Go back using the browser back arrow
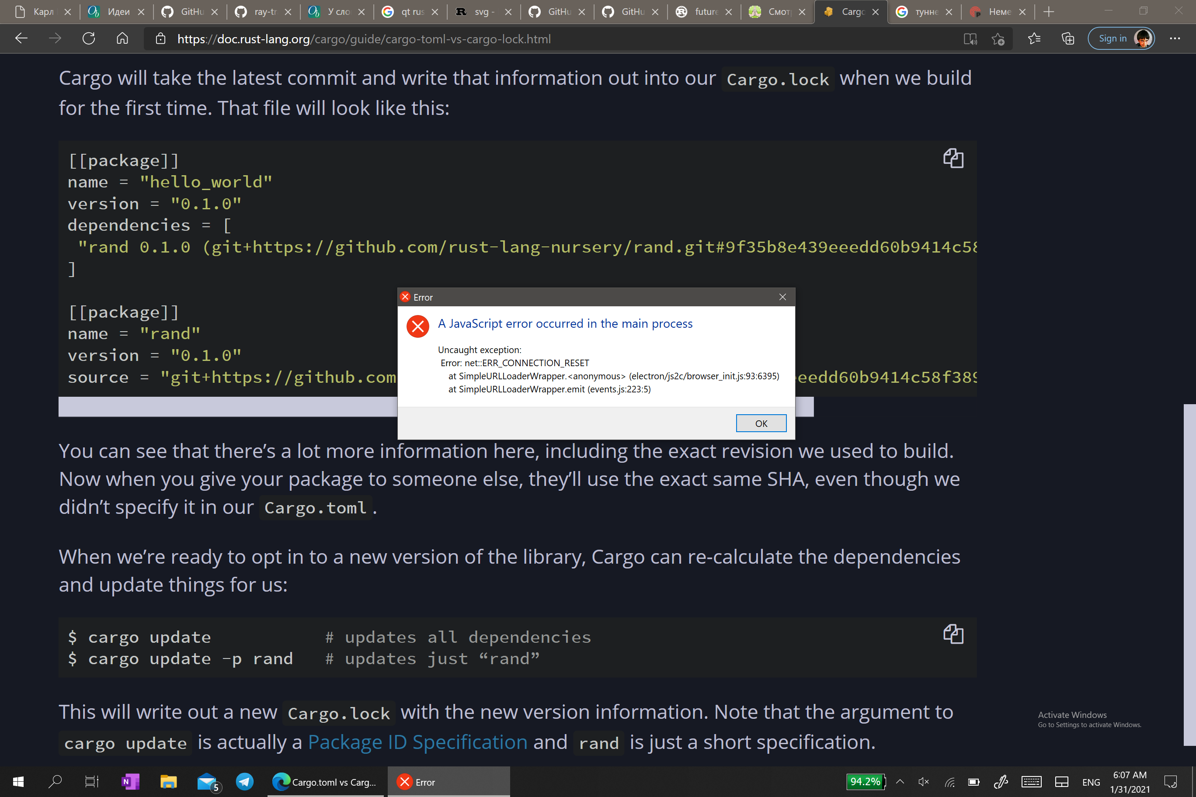Image resolution: width=1196 pixels, height=797 pixels. tap(21, 38)
